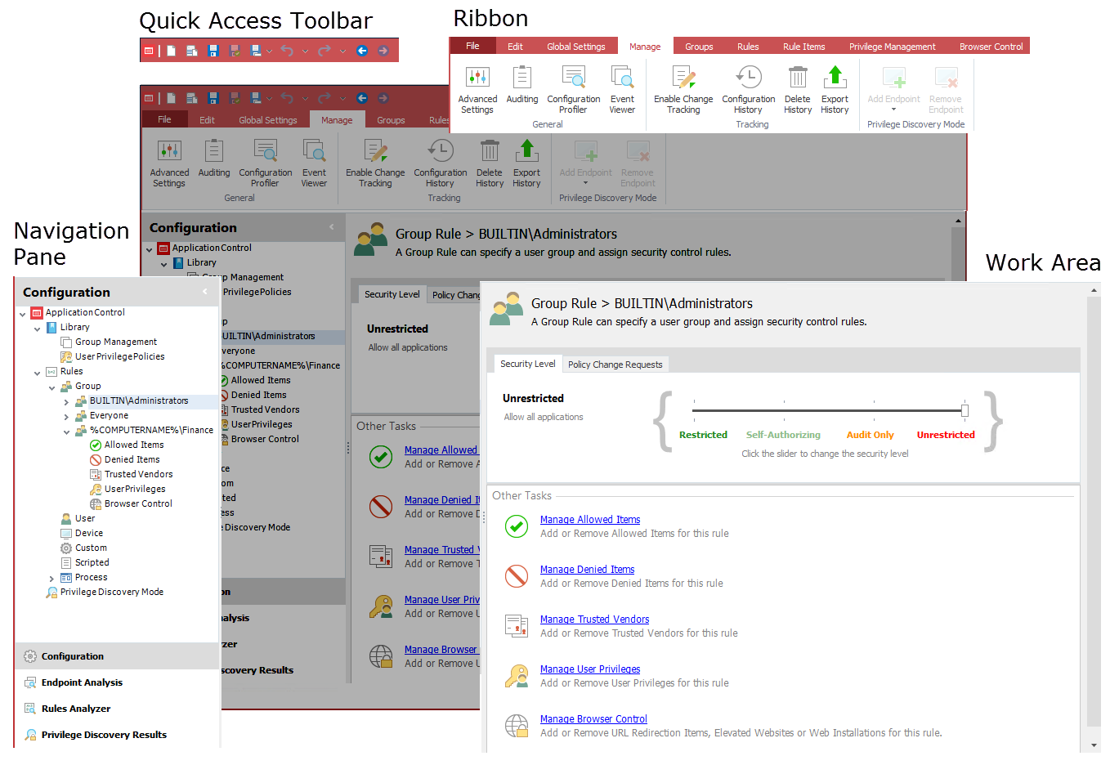Viewport: 1110px width, 765px height.
Task: Open Privilege Management tab in enlarged Ribbon callout
Action: point(892,47)
